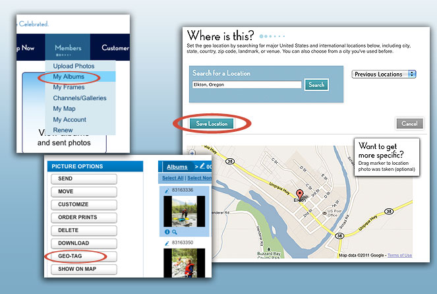
Task: Cancel the Where is this dialog
Action: pos(410,123)
